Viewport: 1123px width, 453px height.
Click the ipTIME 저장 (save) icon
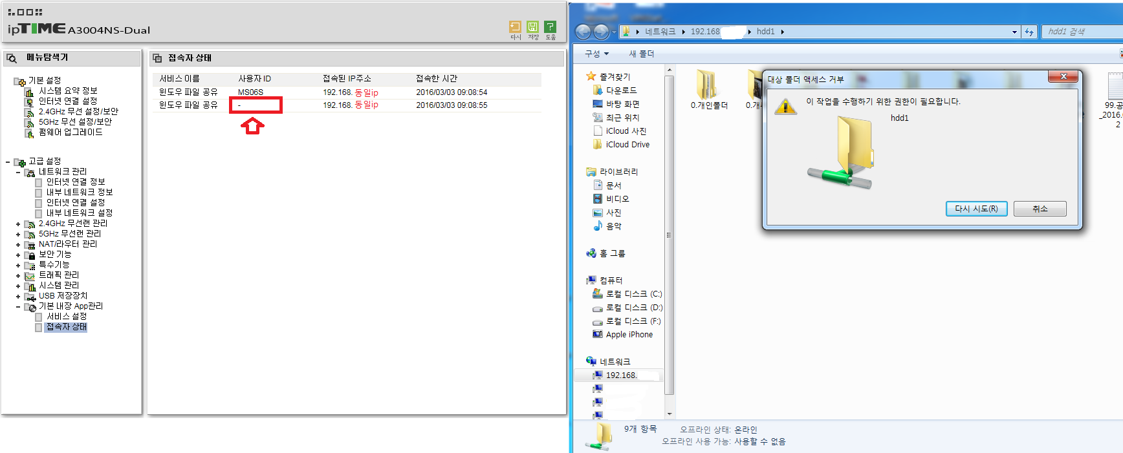(532, 26)
